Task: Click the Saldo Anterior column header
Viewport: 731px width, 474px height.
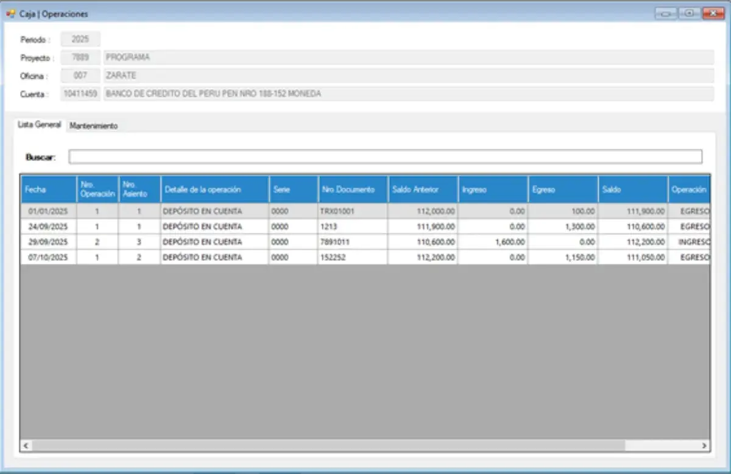Action: (x=423, y=189)
